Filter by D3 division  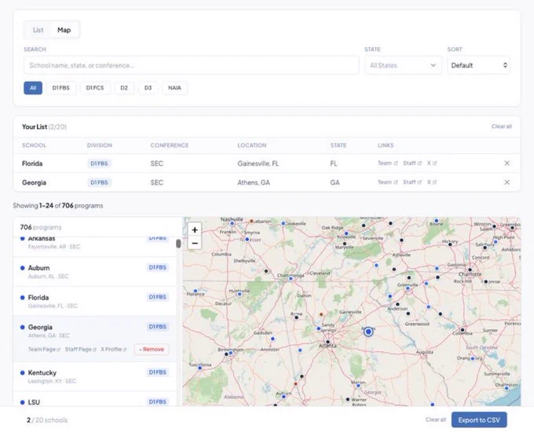(148, 88)
